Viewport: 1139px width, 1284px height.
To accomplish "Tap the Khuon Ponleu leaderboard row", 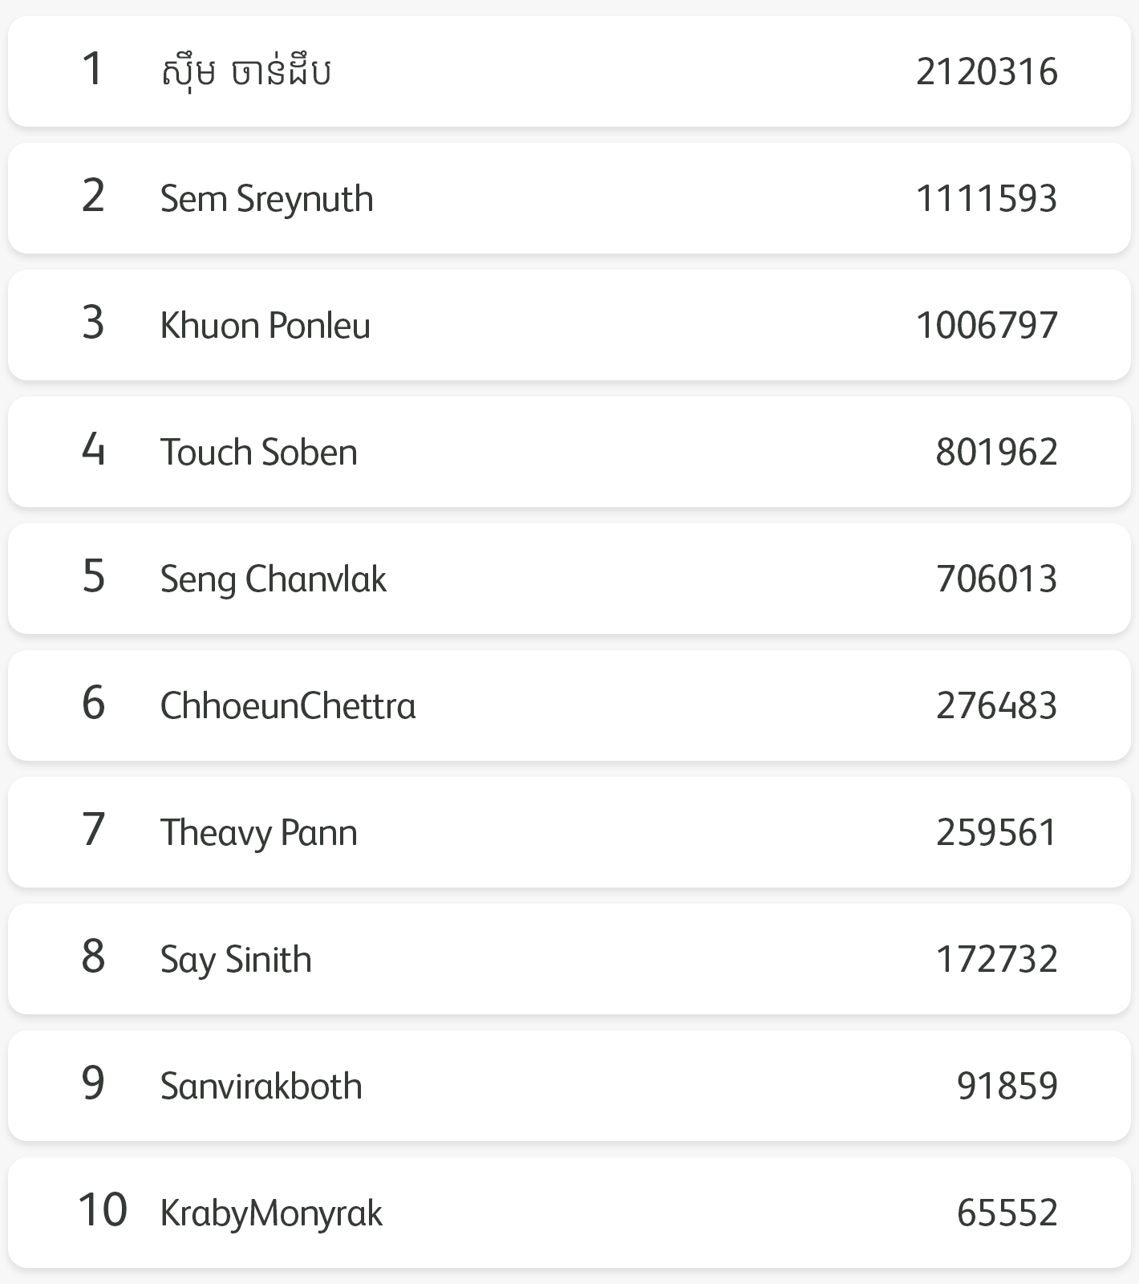I will (569, 325).
